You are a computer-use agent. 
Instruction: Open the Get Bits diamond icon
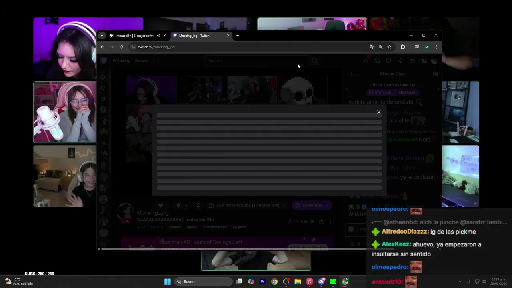pos(400,61)
